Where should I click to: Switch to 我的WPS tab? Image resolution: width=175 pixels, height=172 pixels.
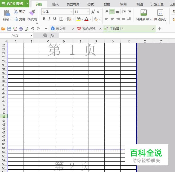(86, 29)
